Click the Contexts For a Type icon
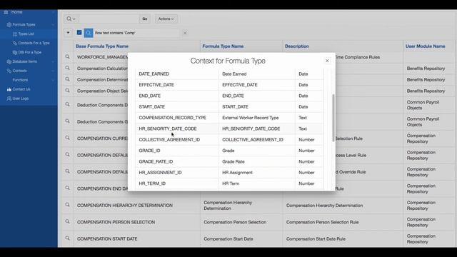This screenshot has height=257, width=457. click(x=15, y=43)
